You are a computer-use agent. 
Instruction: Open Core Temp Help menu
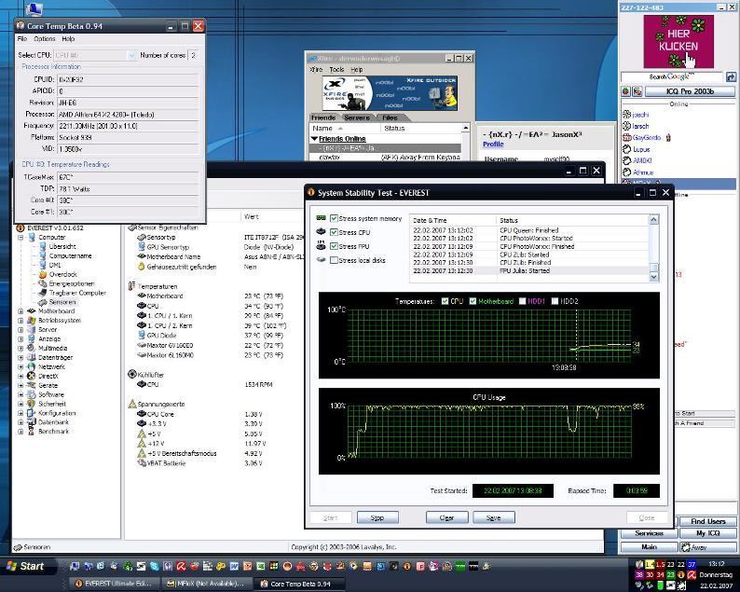point(68,39)
